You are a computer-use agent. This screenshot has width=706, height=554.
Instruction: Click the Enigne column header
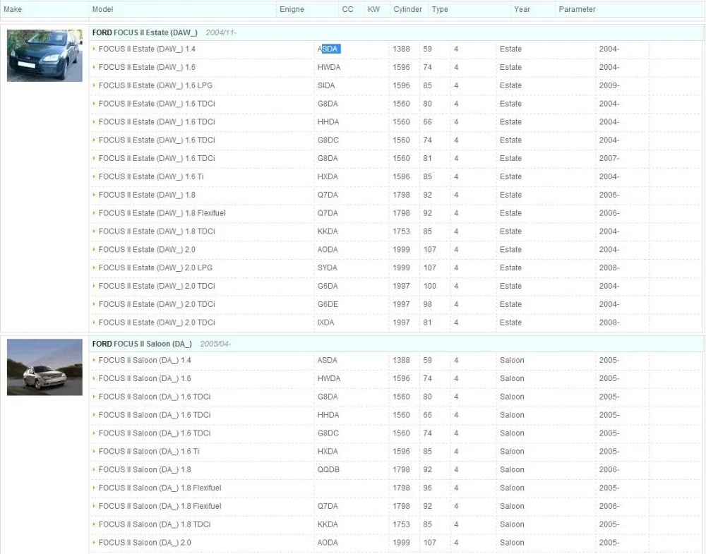pyautogui.click(x=292, y=9)
